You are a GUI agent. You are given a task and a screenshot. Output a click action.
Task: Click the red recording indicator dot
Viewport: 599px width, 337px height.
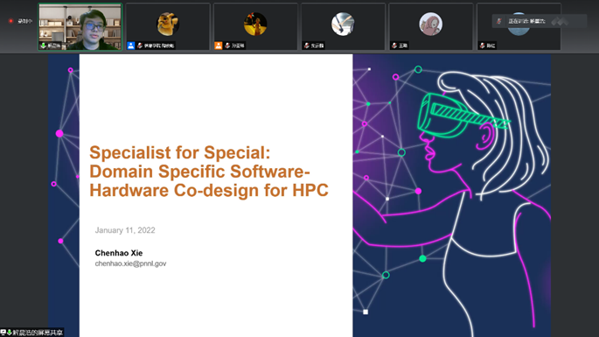tap(10, 21)
